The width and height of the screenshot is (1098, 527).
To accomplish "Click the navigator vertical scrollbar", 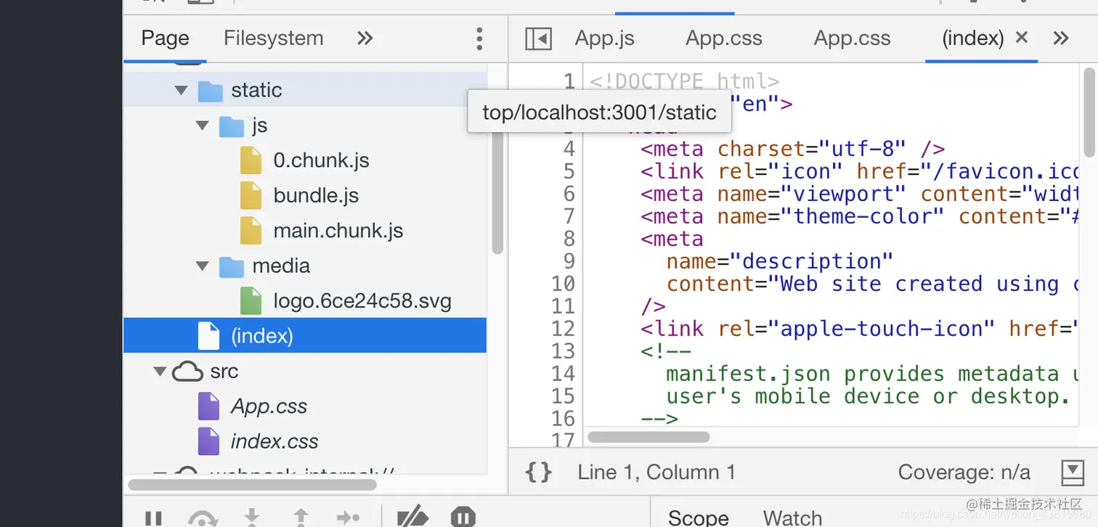I will (x=497, y=181).
